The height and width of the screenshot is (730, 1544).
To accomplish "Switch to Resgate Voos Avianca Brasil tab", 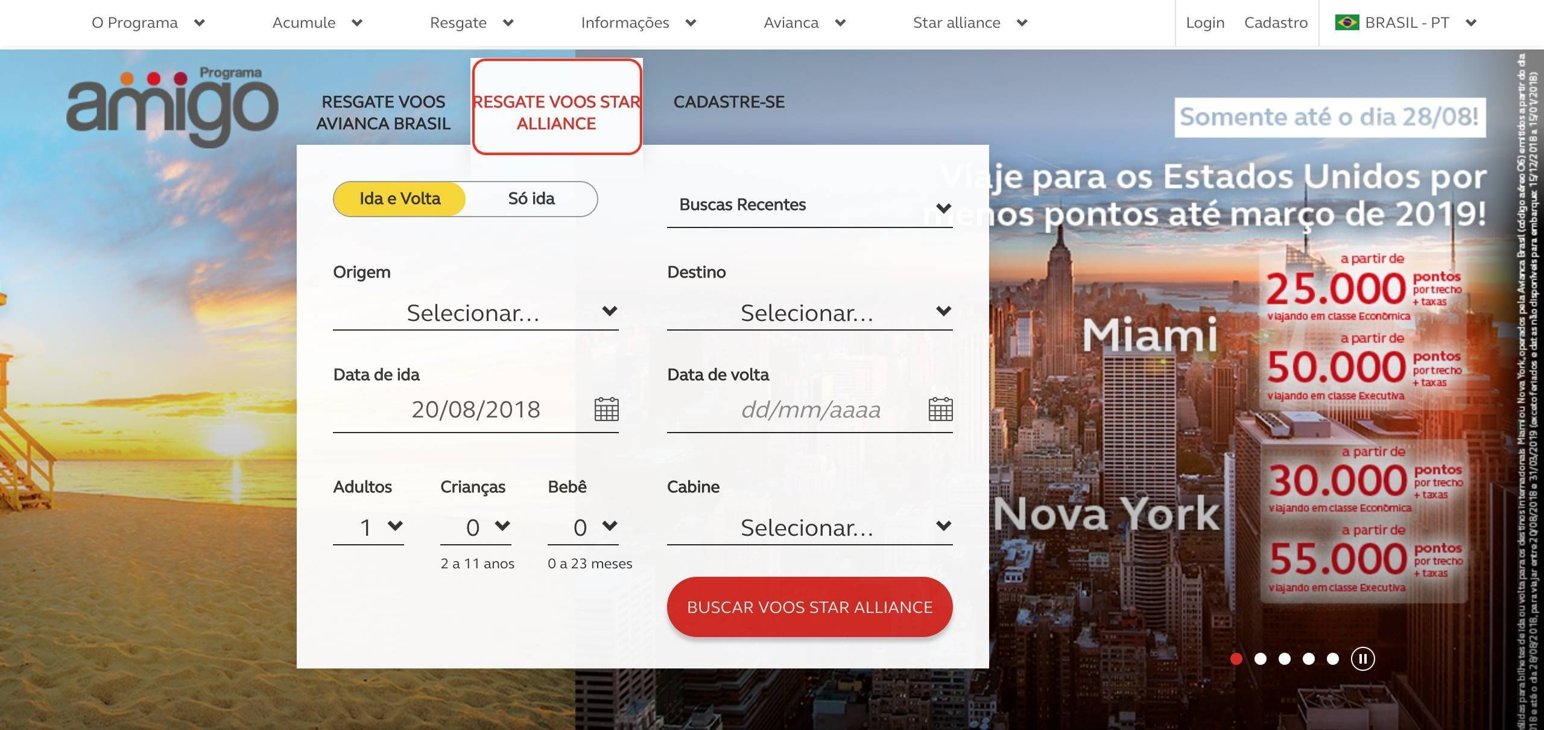I will point(384,113).
